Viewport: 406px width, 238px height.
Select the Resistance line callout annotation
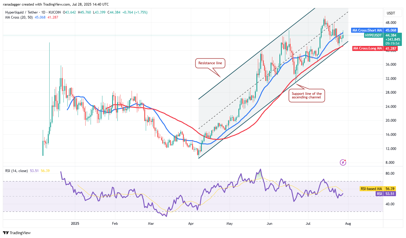point(210,63)
